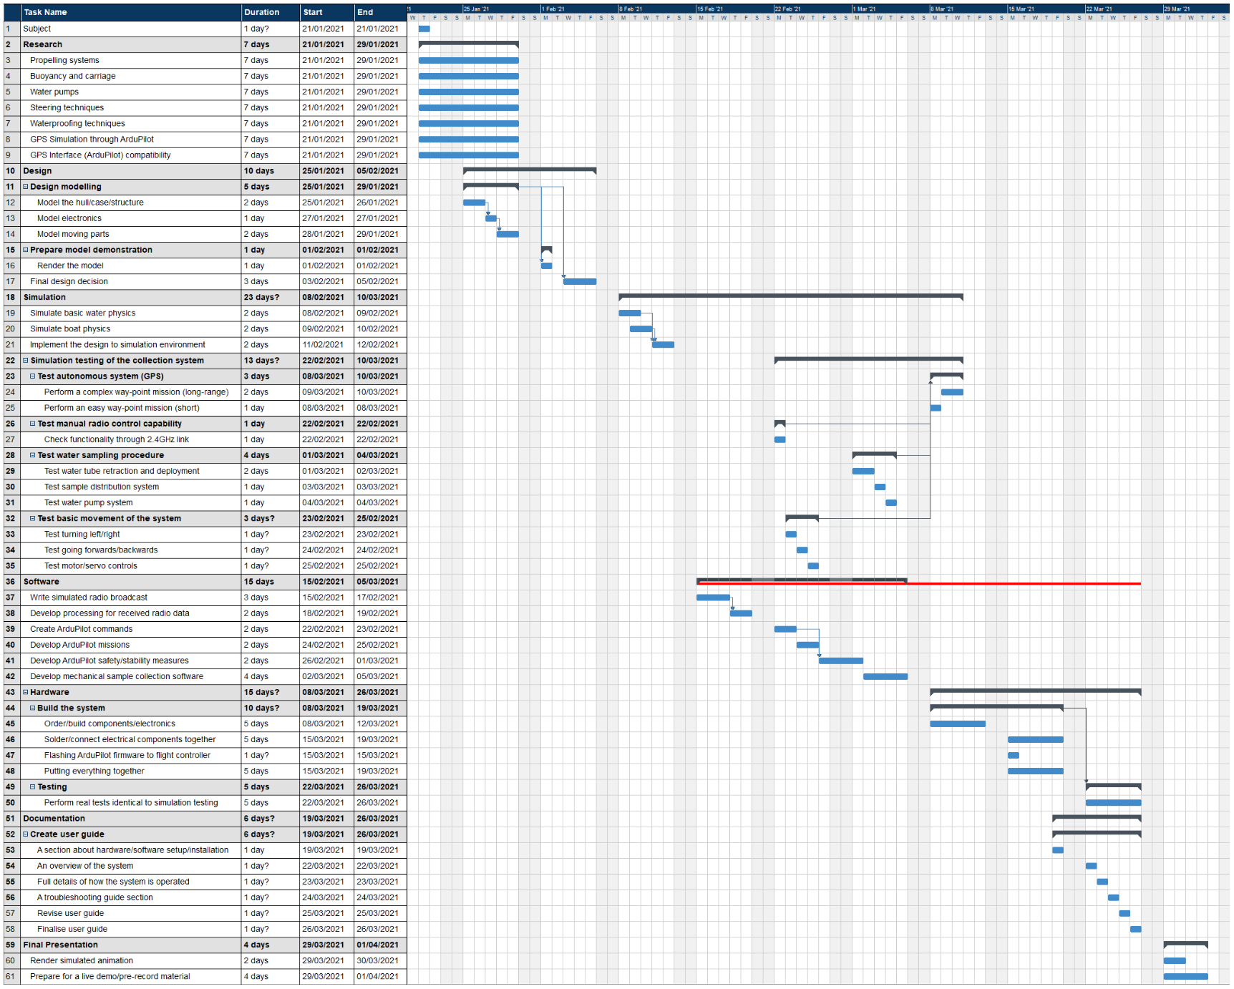
Task: Collapse Test water sampling procedure group
Action: [x=33, y=455]
